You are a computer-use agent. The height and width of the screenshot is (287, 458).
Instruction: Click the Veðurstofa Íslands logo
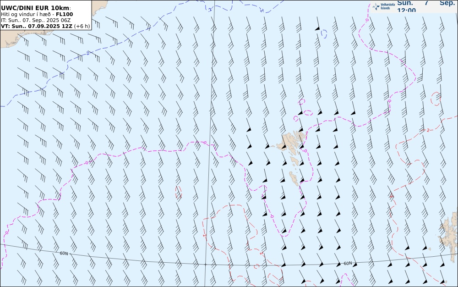pyautogui.click(x=384, y=6)
